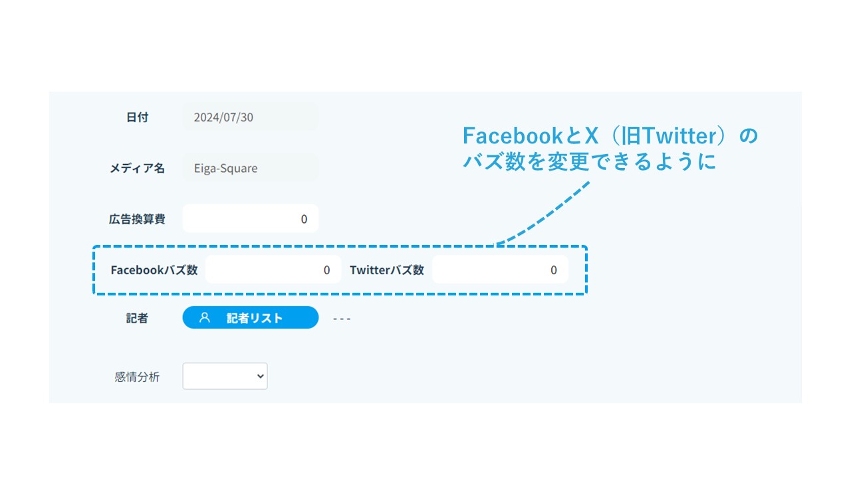Click the blue "FacebookとX（旧Twitter）の" annotation line
The height and width of the screenshot is (478, 851).
tap(610, 136)
